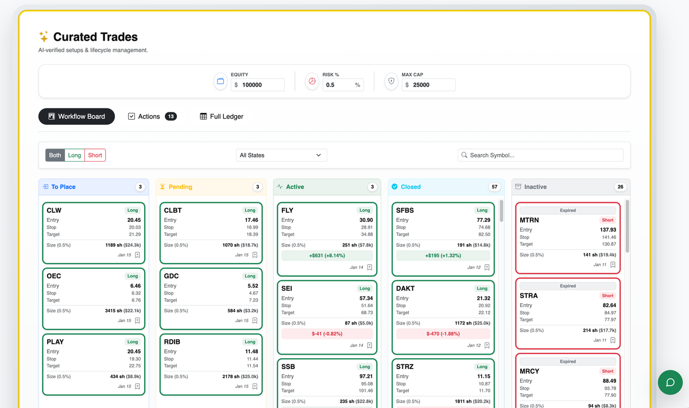Switch filter back to Both
Screen dimensions: 689x408
pyautogui.click(x=55, y=155)
